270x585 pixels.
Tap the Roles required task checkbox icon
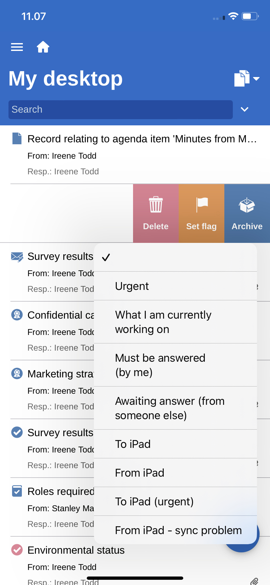pyautogui.click(x=17, y=491)
